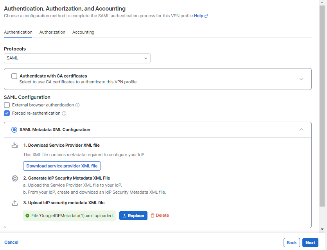Select SAML Metadata XML Configuration radio button
The height and width of the screenshot is (250, 327).
14,129
